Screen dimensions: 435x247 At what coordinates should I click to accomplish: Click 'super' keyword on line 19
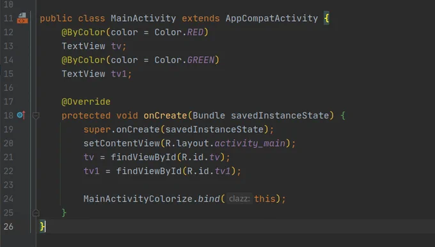97,130
